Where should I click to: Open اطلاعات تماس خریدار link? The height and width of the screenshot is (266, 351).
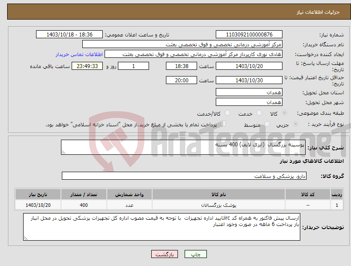(x=79, y=54)
